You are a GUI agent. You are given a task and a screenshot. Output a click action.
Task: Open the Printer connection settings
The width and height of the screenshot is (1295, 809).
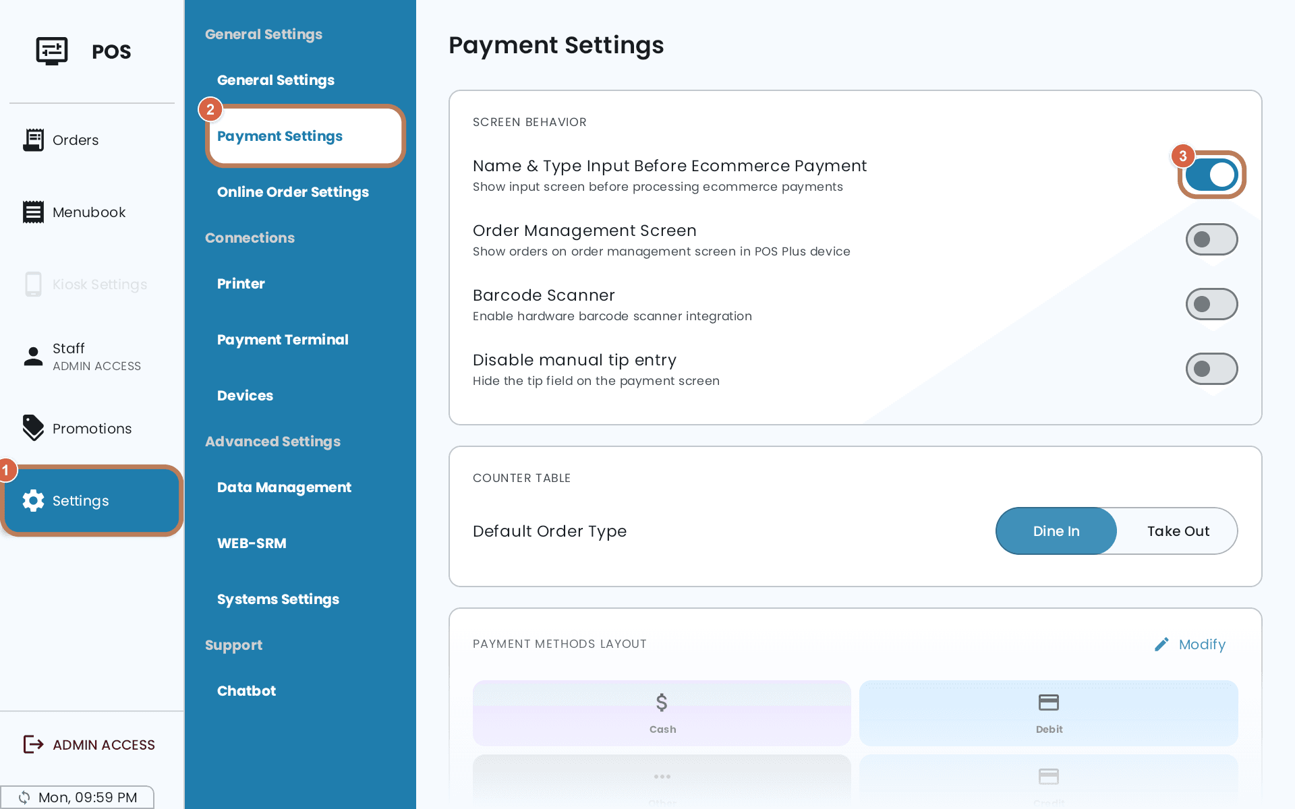[x=241, y=284]
